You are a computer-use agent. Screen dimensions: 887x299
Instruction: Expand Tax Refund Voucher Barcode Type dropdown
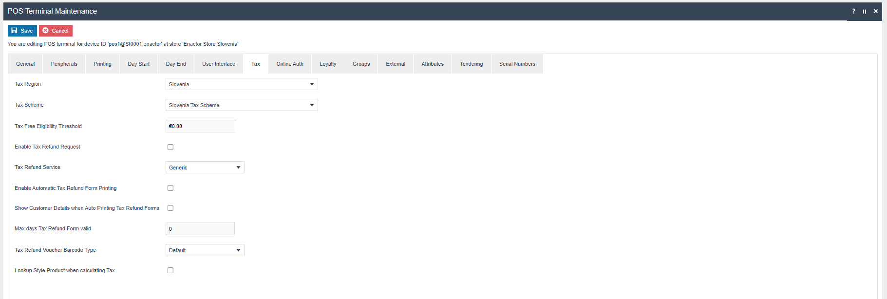tap(205, 250)
